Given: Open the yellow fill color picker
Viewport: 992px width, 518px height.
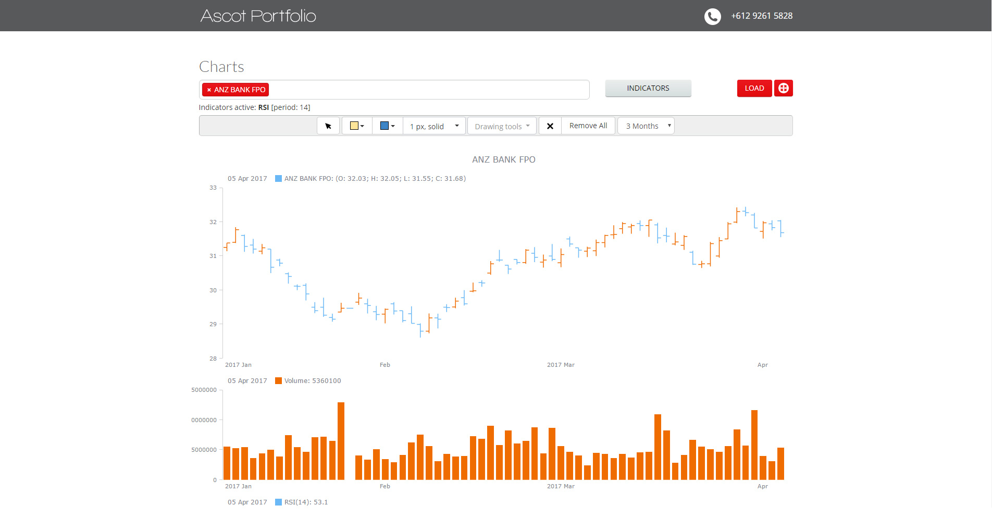Looking at the screenshot, I should coord(357,126).
